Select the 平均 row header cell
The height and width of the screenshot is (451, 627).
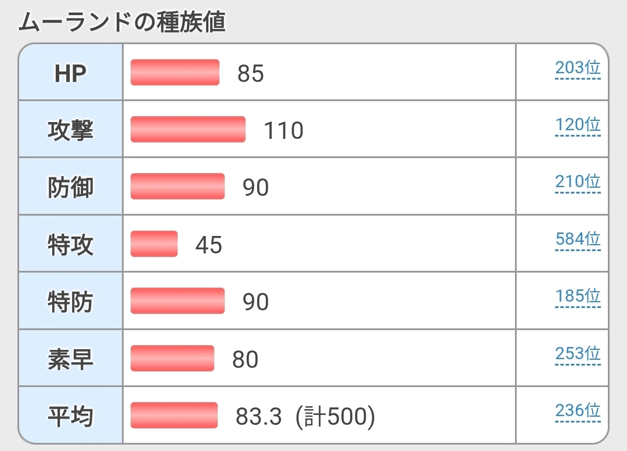coord(70,416)
